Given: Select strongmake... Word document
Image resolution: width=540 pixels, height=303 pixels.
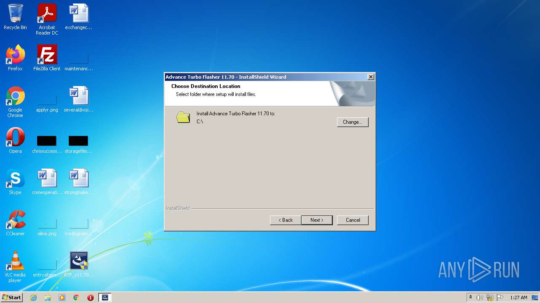Looking at the screenshot, I should pyautogui.click(x=78, y=182).
